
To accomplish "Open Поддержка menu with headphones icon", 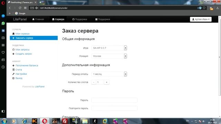I will click(79, 19).
